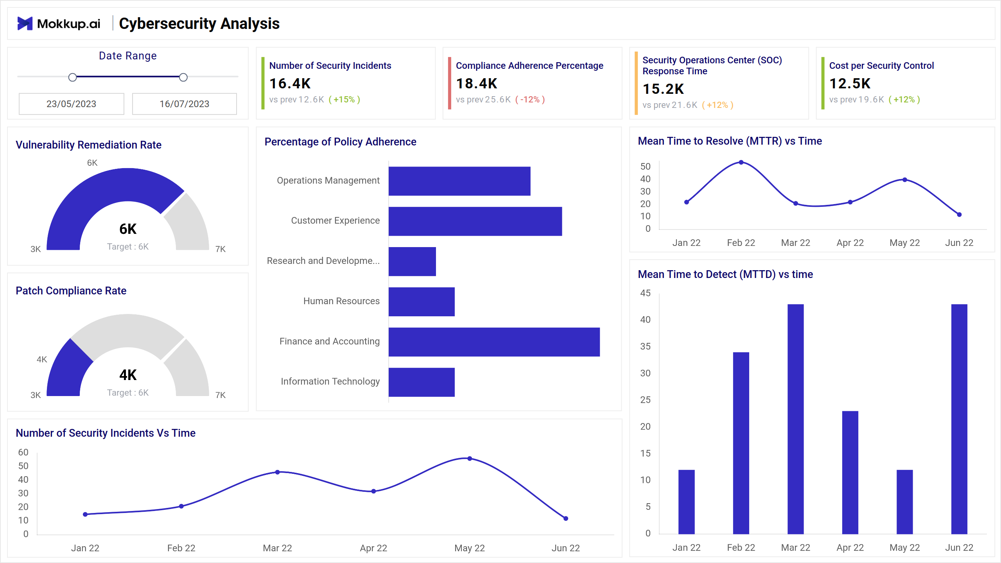Click the Compliance Adherence Percentage card title
The width and height of the screenshot is (1001, 563).
(x=529, y=66)
